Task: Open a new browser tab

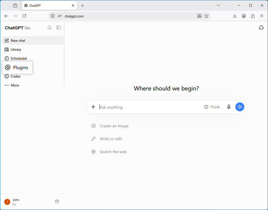Action: [82, 6]
